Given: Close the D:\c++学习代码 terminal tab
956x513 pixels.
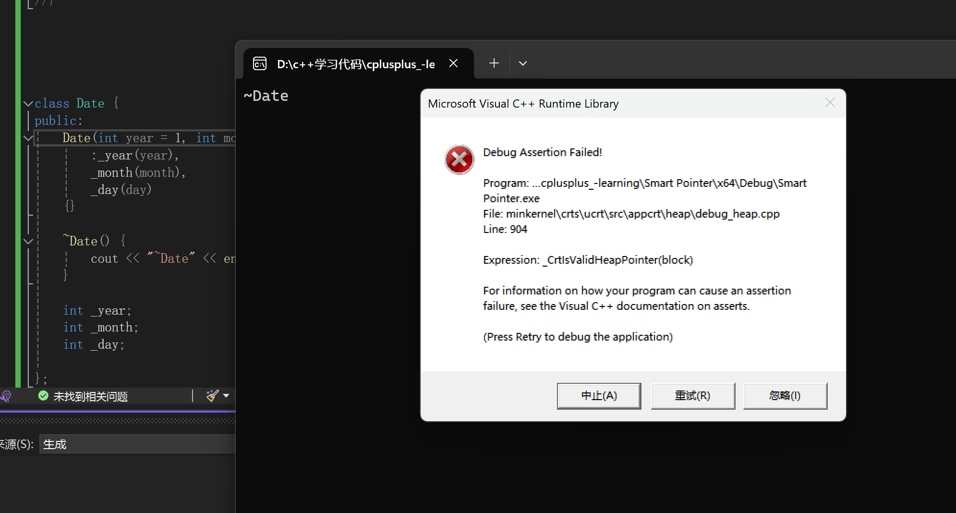Looking at the screenshot, I should click(453, 63).
